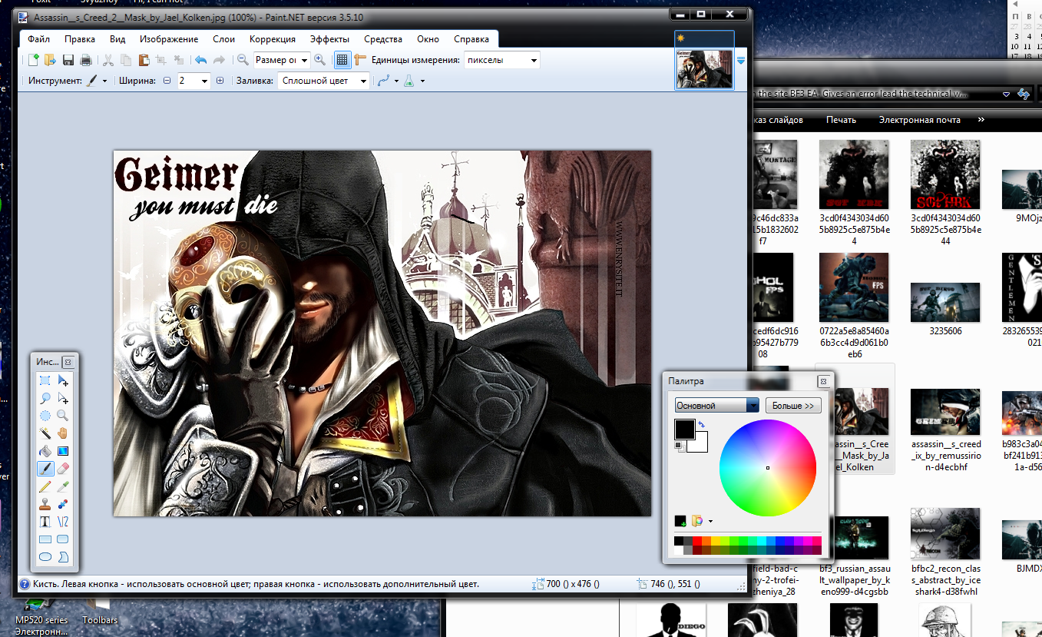Click the Печать button in file explorer
Image resolution: width=1042 pixels, height=637 pixels.
click(x=841, y=120)
